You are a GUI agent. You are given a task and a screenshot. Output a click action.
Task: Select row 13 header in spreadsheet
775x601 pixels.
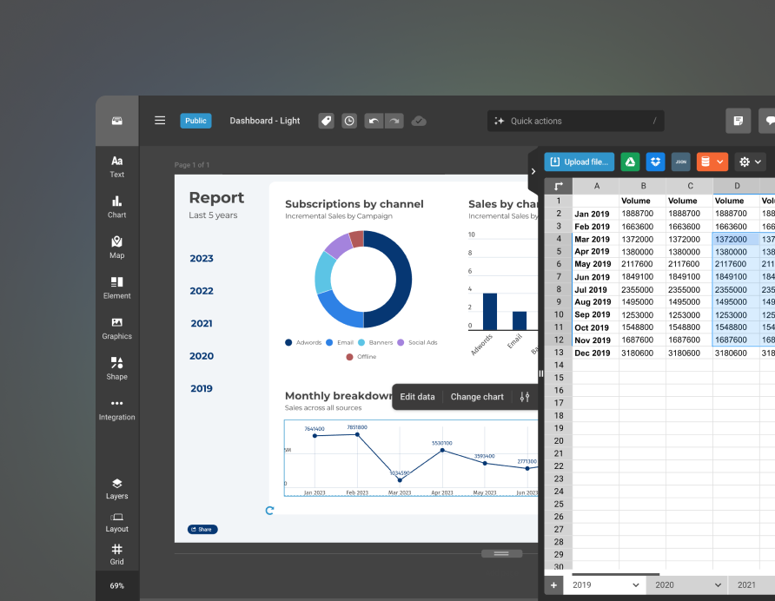click(559, 353)
